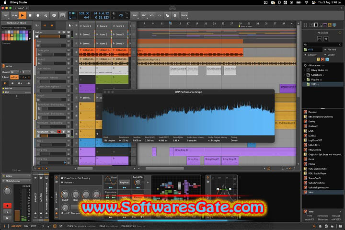
Task: Toggle the red record arm button in channel strip
Action: pyautogui.click(x=7, y=206)
